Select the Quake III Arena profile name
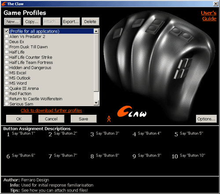The image size is (220, 194). (x=24, y=88)
